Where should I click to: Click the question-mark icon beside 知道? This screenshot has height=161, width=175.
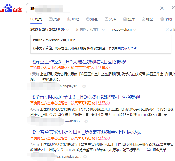pyautogui.click(x=88, y=19)
